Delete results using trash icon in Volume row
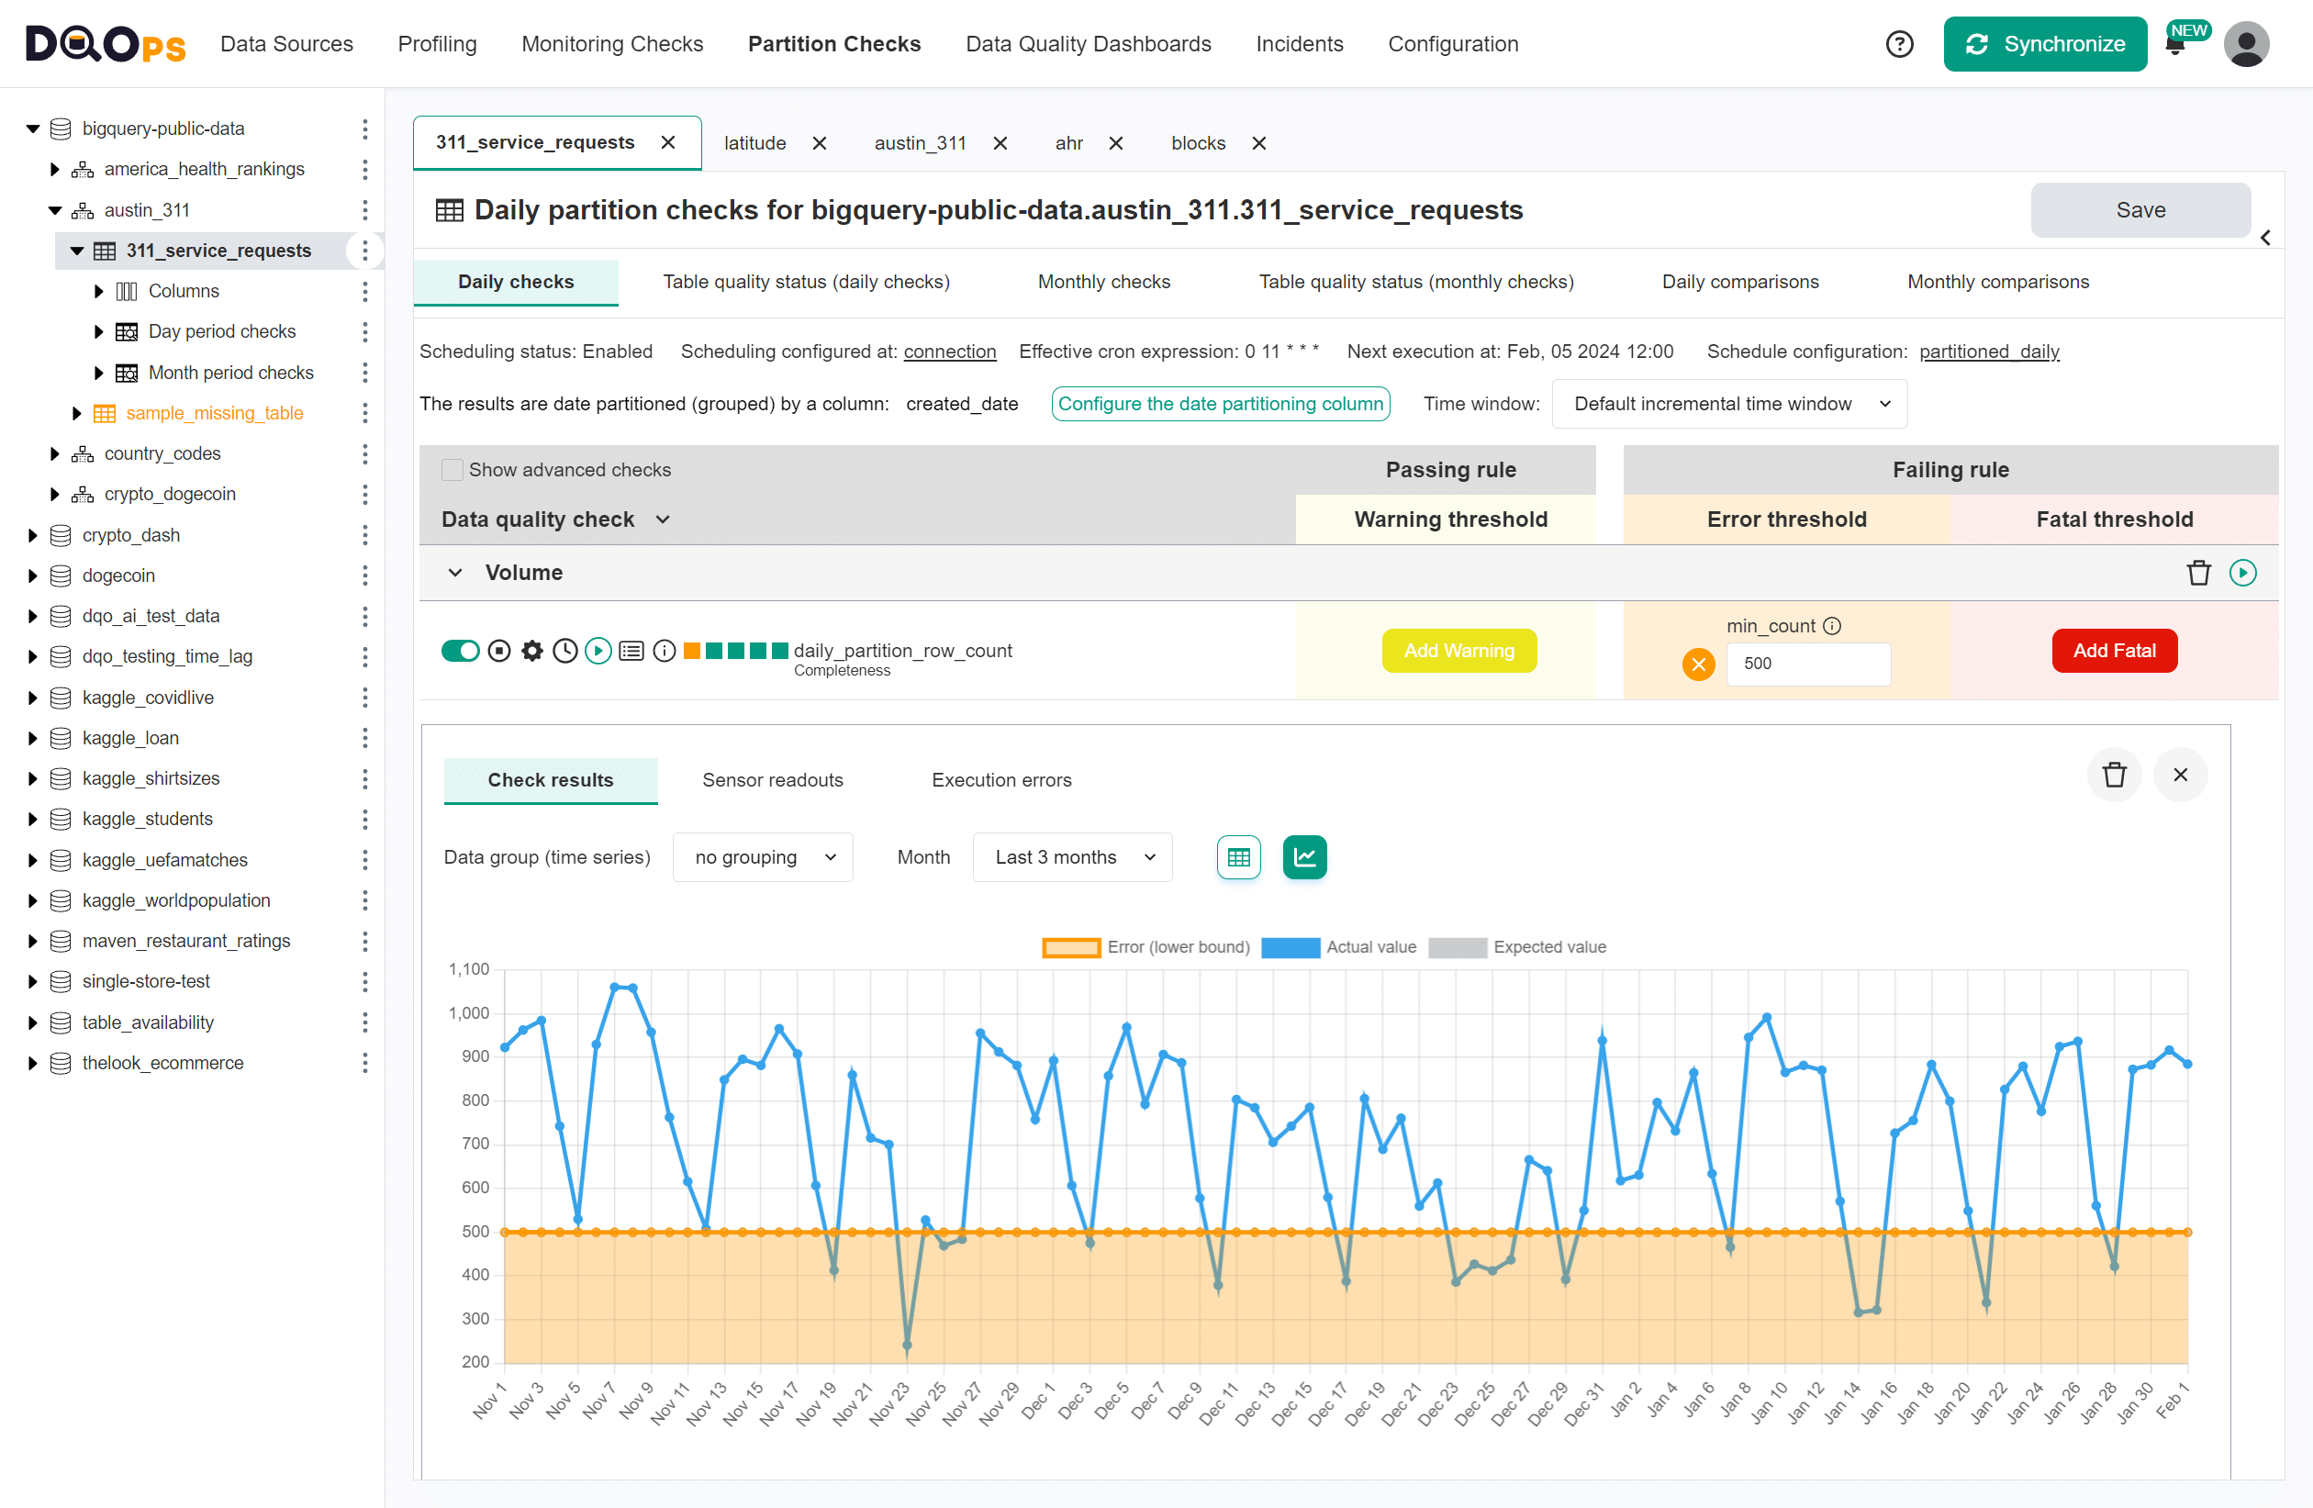 tap(2199, 573)
